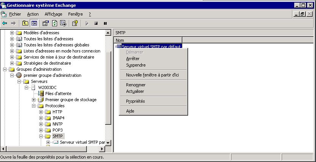The width and height of the screenshot is (316, 162).
Task: Click the Pause toolbar button
Action: (105, 23)
